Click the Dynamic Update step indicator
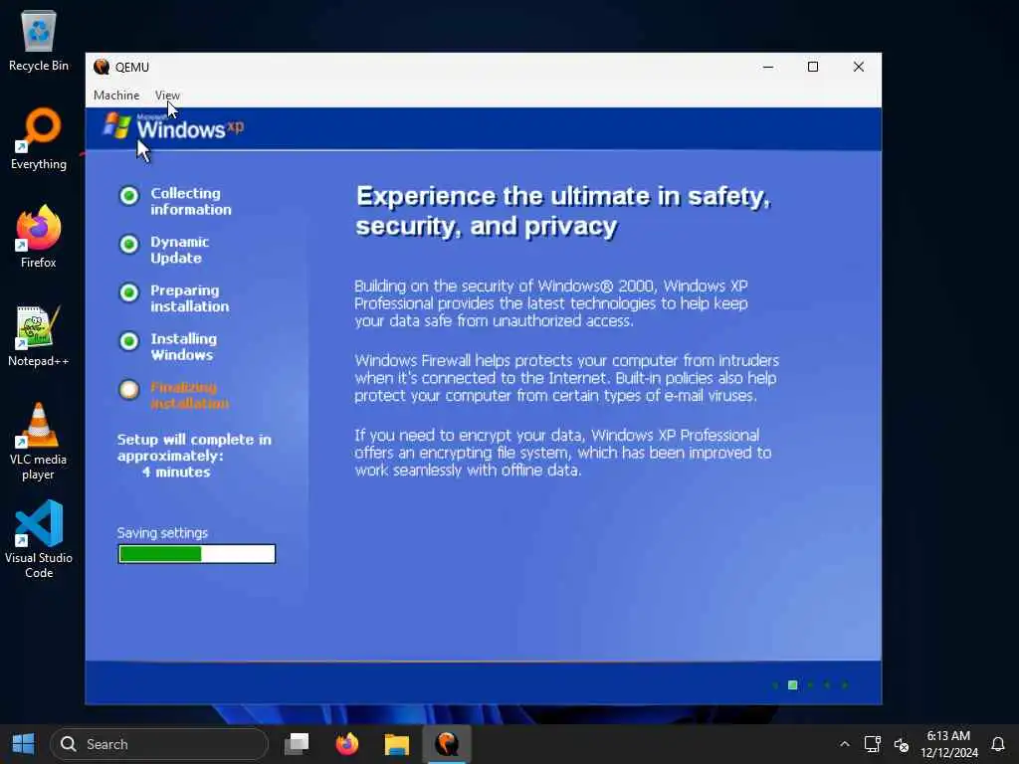 click(x=129, y=245)
